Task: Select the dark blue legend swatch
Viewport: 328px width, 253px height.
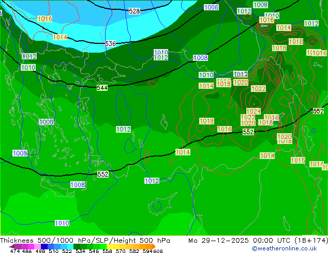Action: tap(44, 246)
